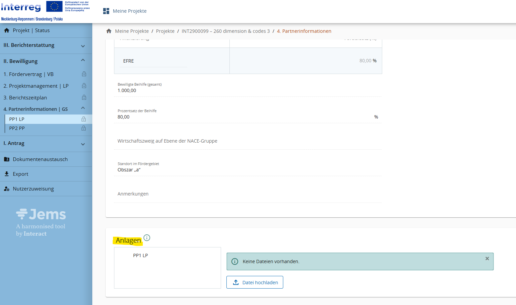Dismiss the 'Keine Dateien vorhanden' notice
Screen dimensions: 516x305
coord(487,258)
